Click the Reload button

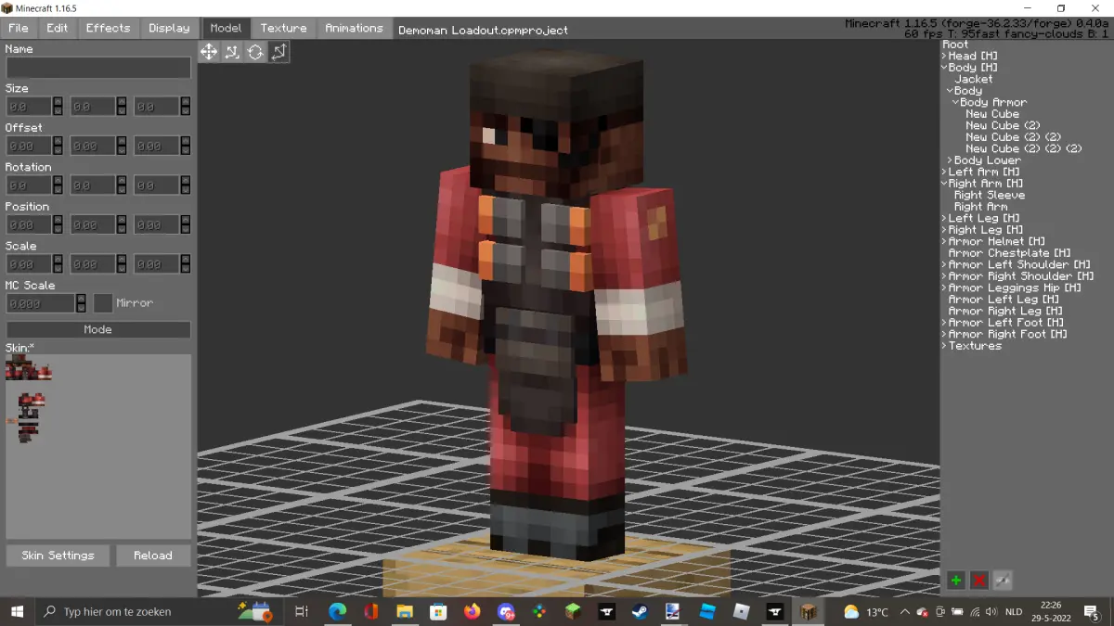tap(153, 556)
